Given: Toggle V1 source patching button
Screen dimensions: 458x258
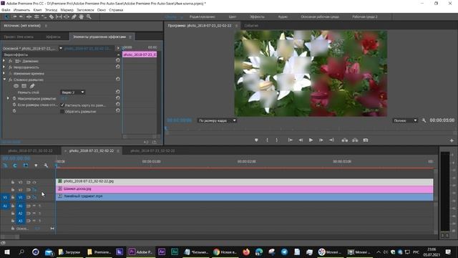Looking at the screenshot, I should click(x=5, y=198).
